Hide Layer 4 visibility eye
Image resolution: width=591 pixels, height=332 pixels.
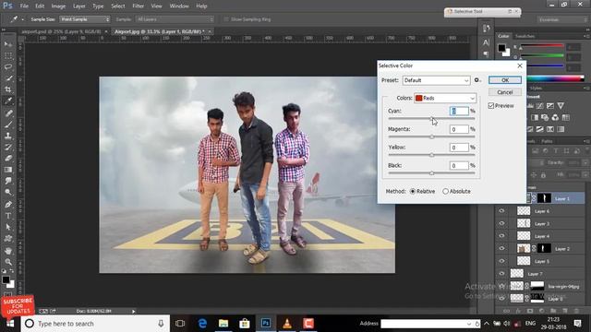501,236
